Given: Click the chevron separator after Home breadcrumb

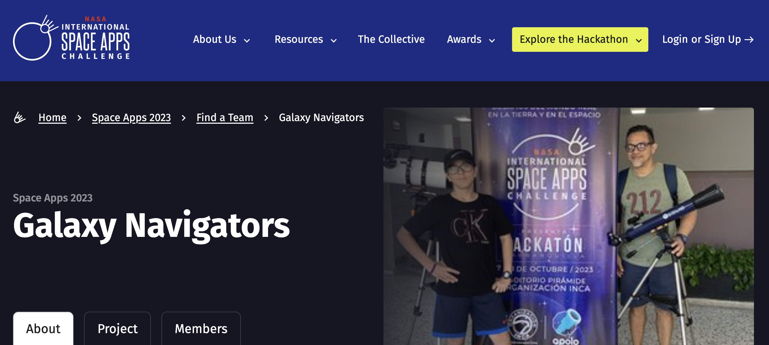Looking at the screenshot, I should pos(79,118).
